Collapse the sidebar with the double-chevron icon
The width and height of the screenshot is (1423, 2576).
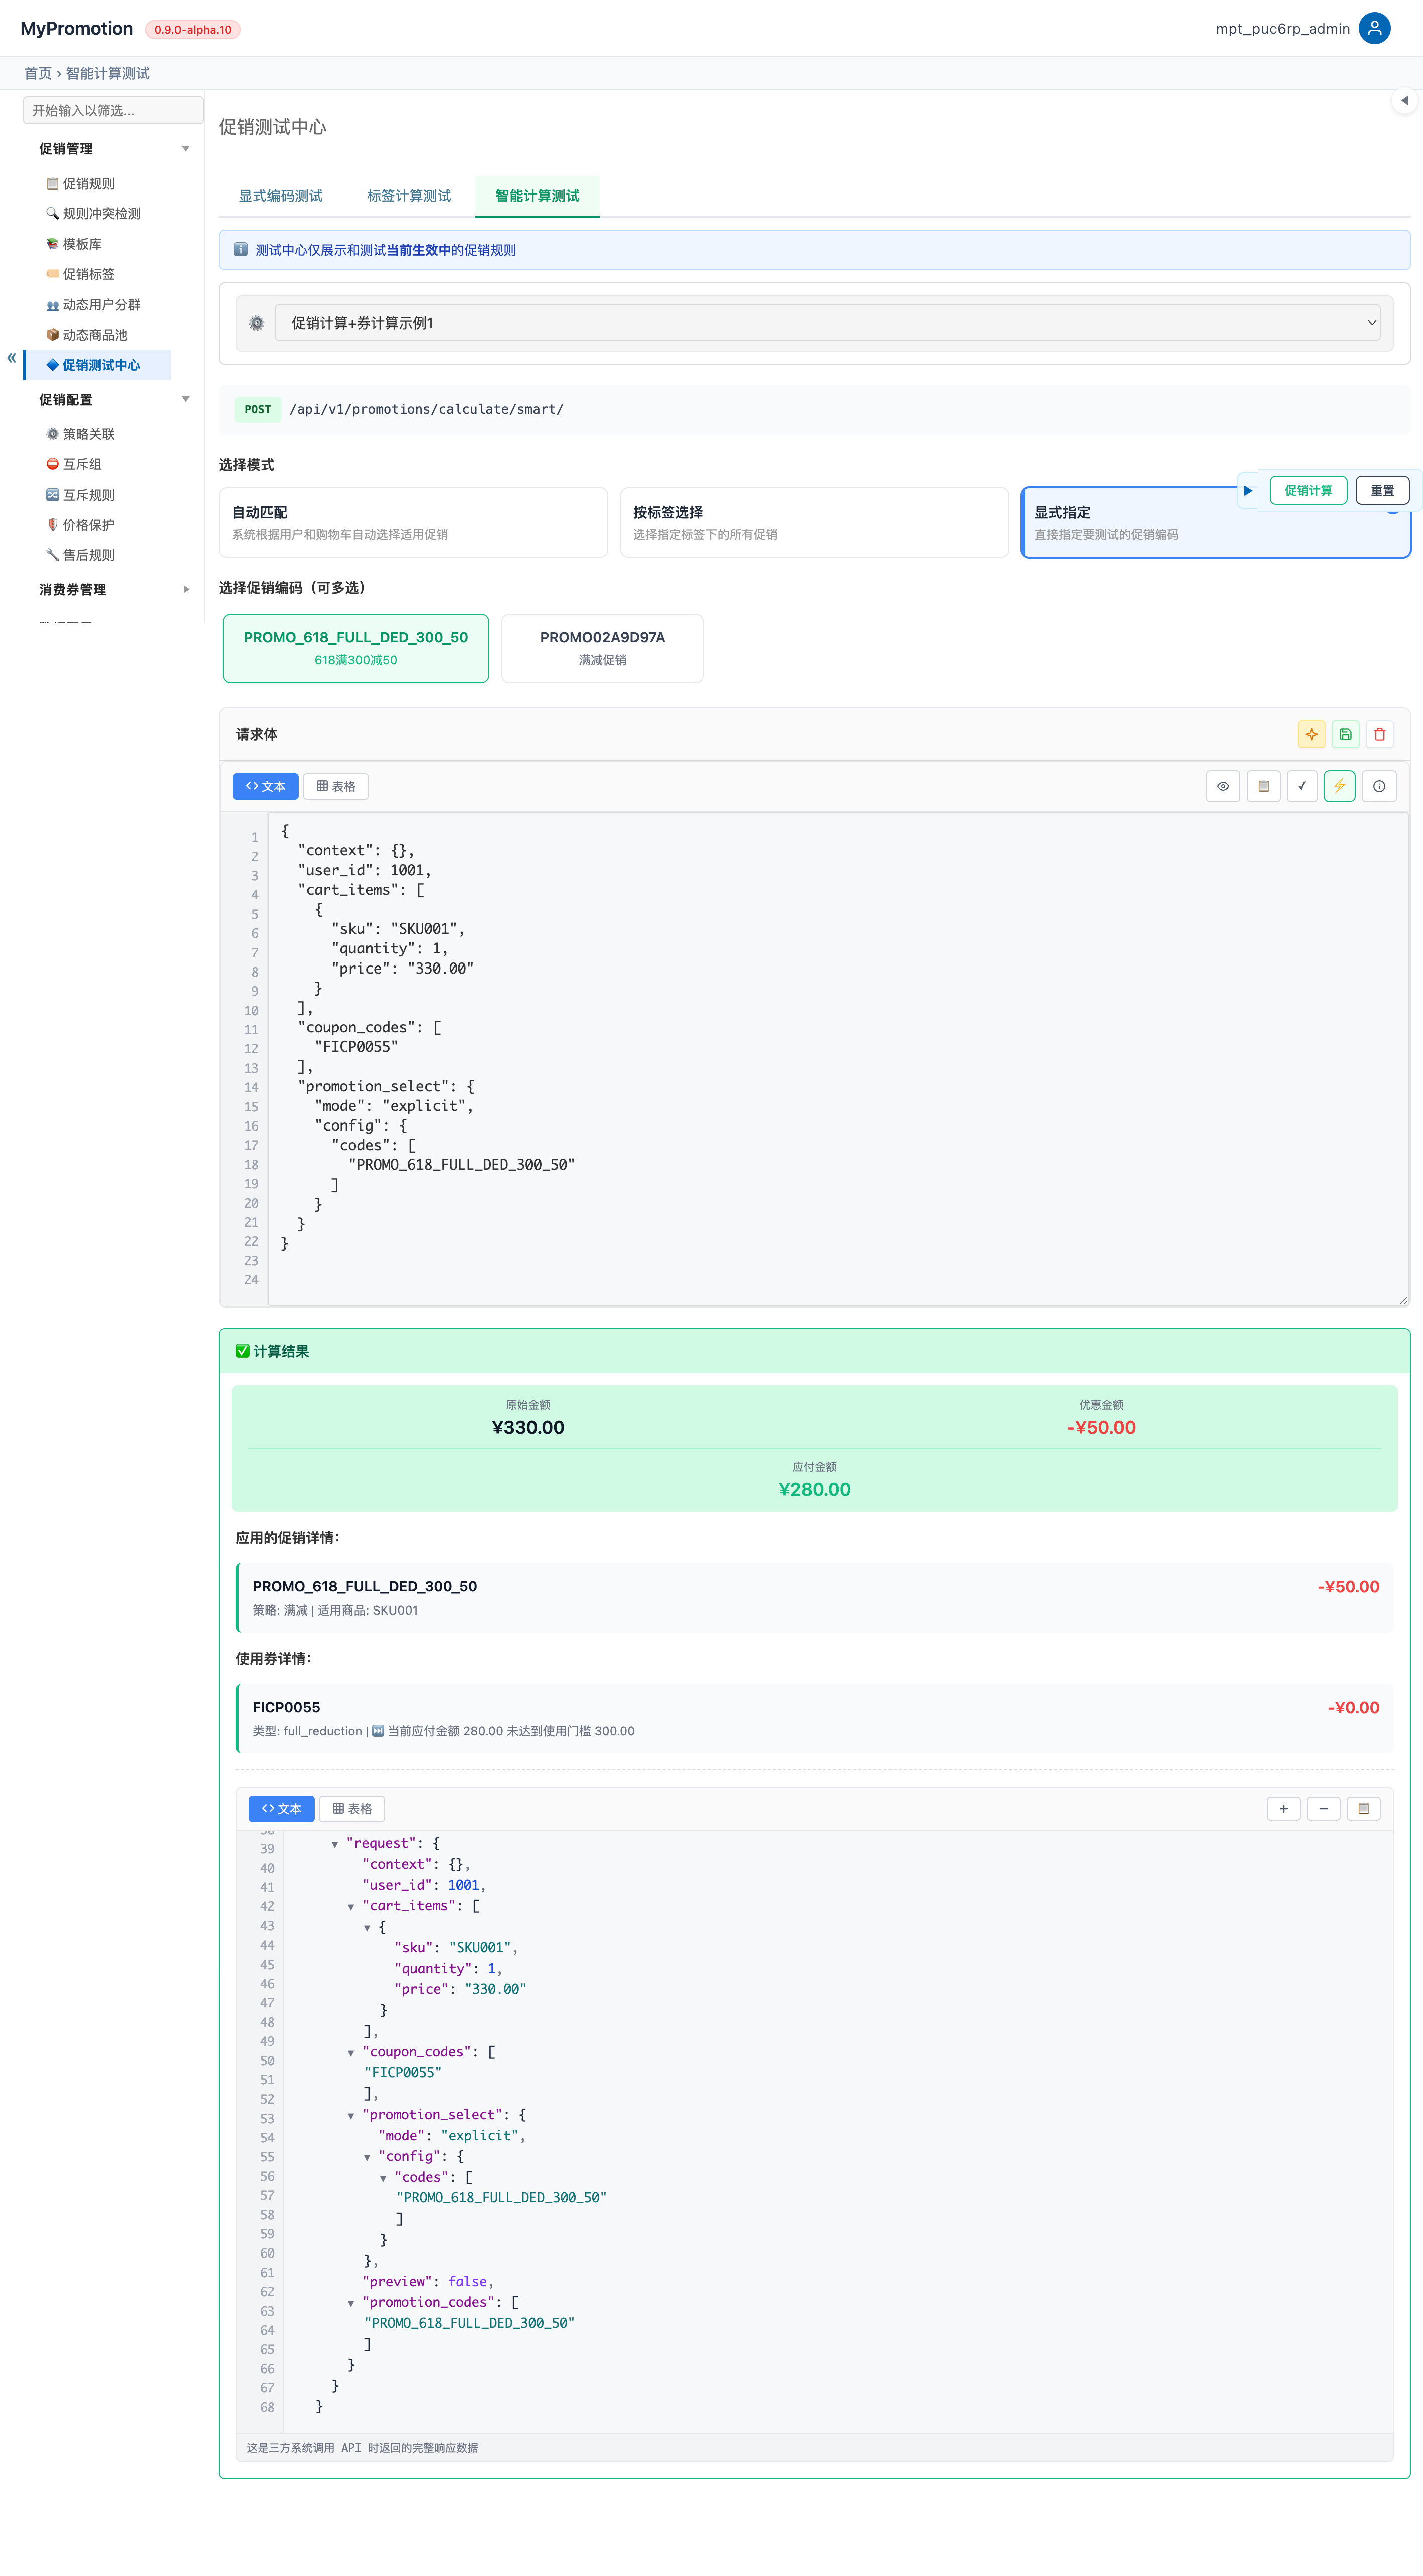tap(12, 358)
